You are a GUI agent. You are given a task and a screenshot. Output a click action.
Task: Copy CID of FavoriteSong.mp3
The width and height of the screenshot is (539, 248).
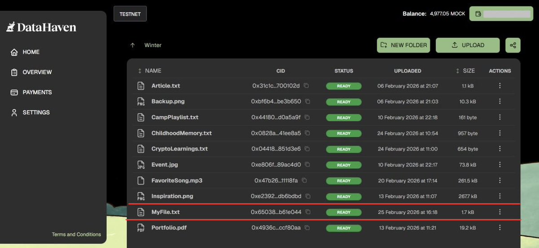tap(305, 181)
